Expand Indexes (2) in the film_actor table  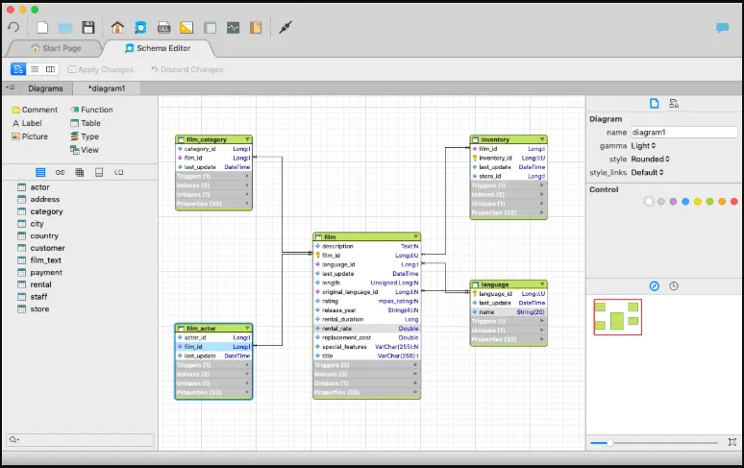[213, 374]
